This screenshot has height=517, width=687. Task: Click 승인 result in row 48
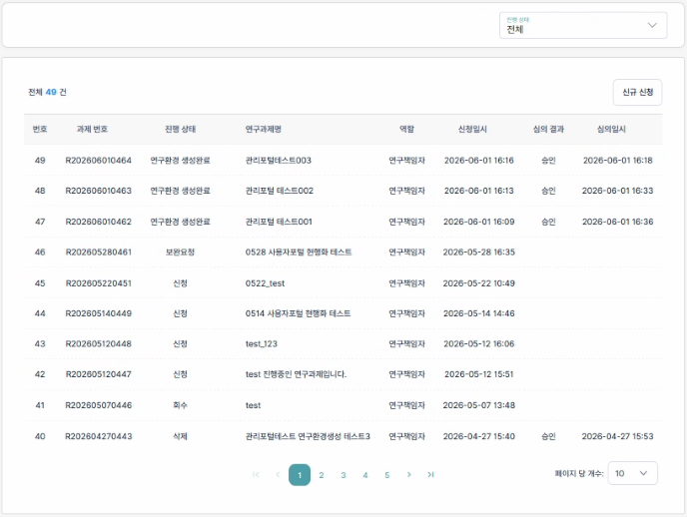point(548,191)
